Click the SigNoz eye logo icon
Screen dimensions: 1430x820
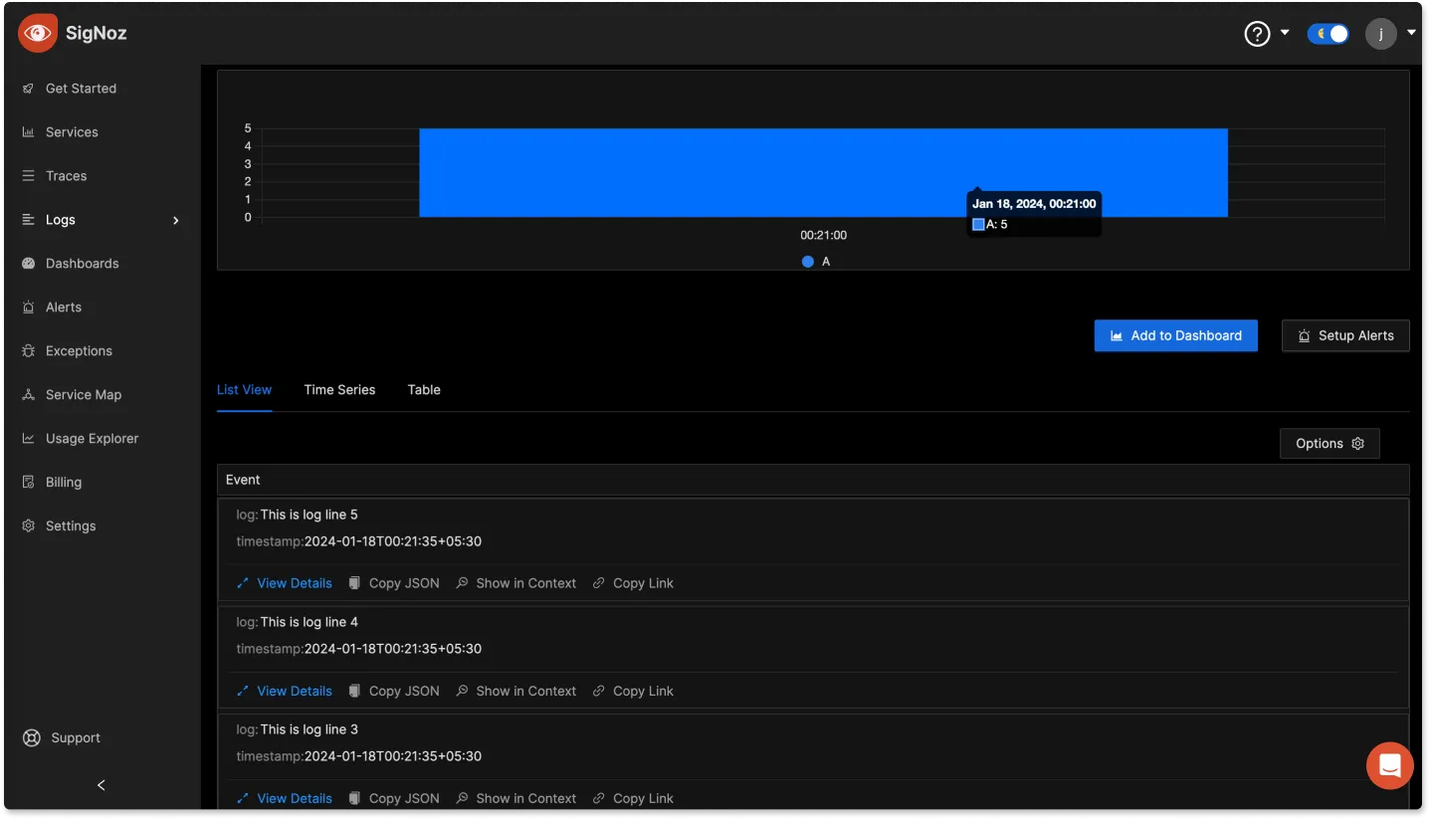(38, 33)
